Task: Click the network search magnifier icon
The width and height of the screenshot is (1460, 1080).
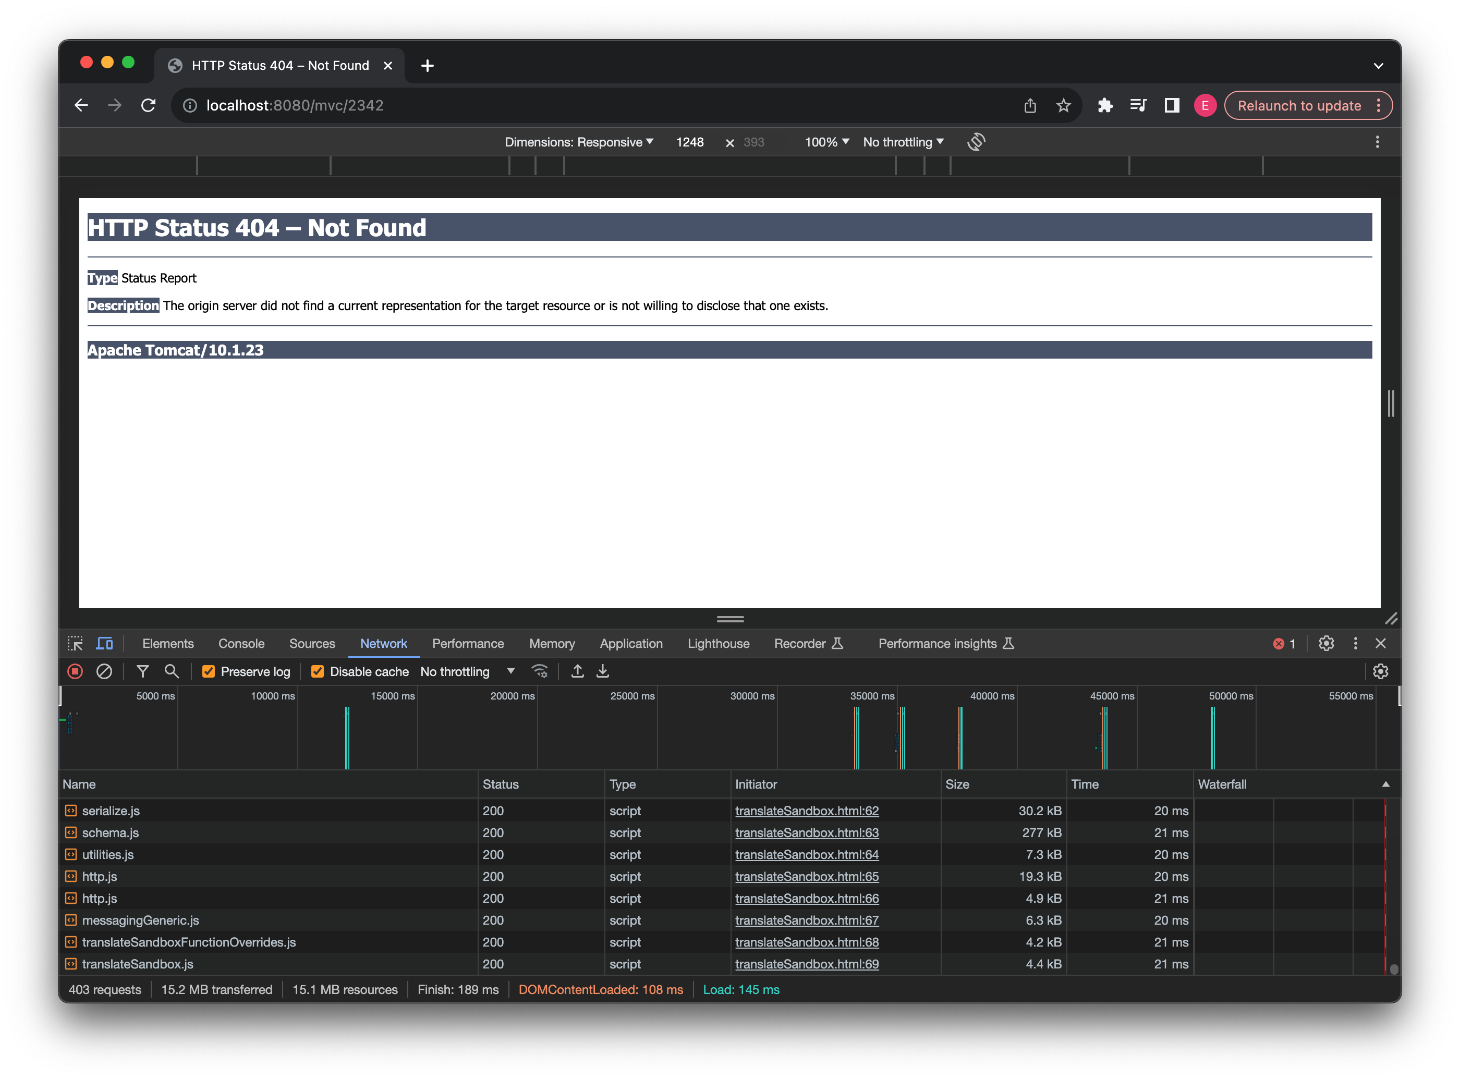Action: 172,671
